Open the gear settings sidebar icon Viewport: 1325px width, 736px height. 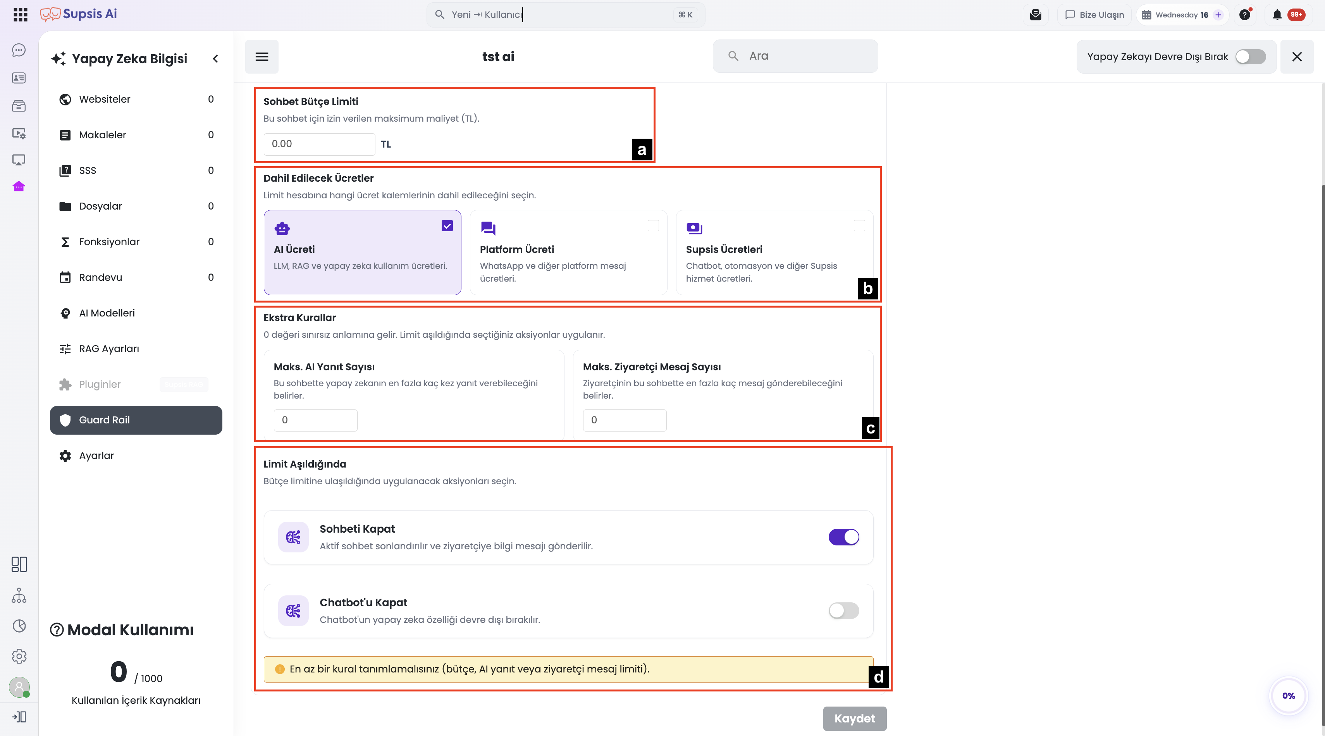[19, 656]
